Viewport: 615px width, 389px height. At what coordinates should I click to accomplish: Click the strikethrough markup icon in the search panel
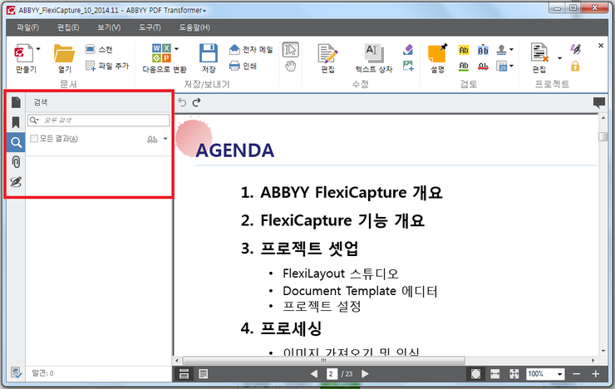[152, 139]
